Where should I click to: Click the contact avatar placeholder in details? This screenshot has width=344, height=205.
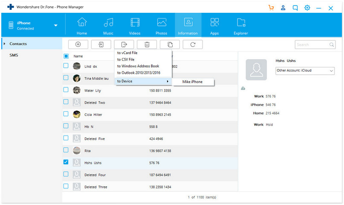pyautogui.click(x=256, y=69)
